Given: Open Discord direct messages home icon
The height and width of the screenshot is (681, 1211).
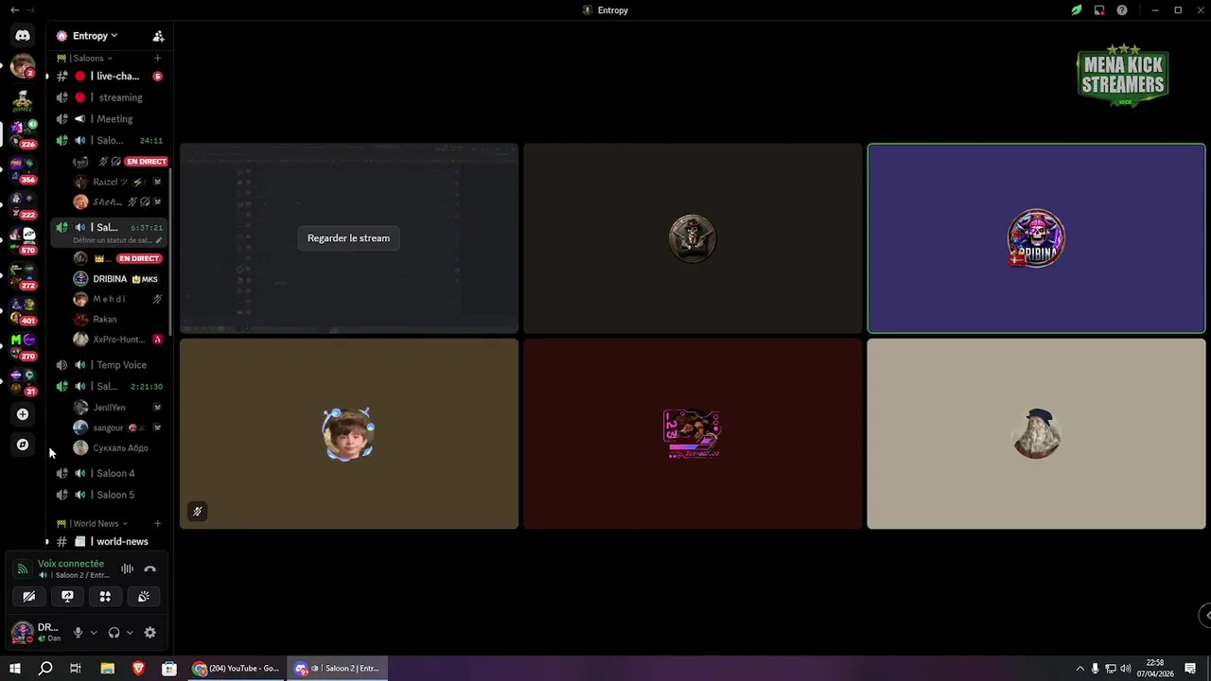Looking at the screenshot, I should pos(23,36).
